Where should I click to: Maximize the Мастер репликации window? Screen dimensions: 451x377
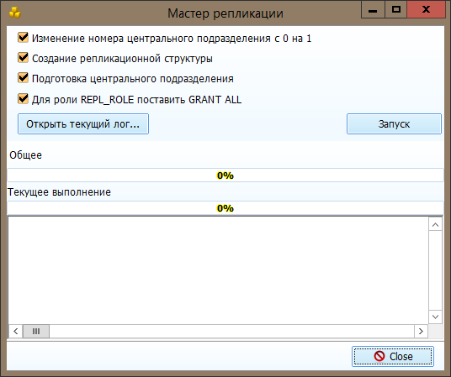396,10
